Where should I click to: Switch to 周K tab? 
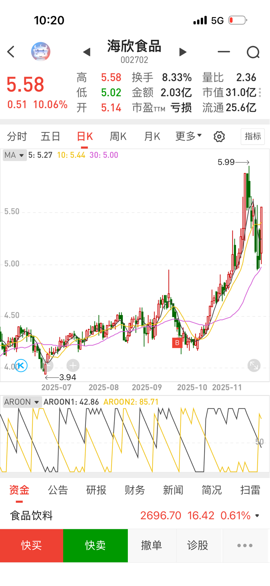click(118, 136)
